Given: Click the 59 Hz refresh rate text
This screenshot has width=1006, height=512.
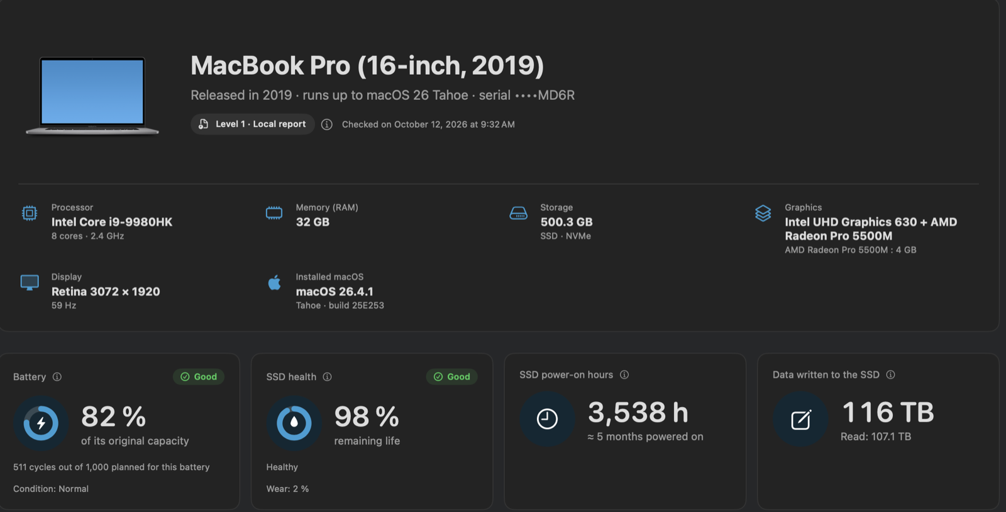Looking at the screenshot, I should [64, 305].
